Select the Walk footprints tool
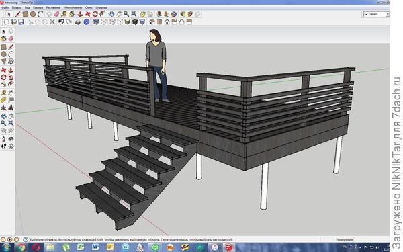This screenshot has width=403, height=252. (x=3, y=146)
